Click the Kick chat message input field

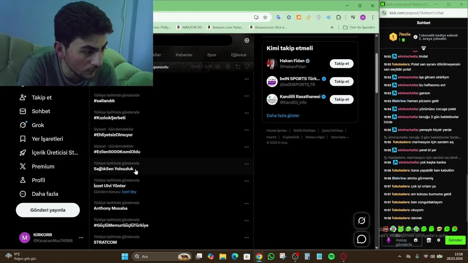click(x=401, y=240)
